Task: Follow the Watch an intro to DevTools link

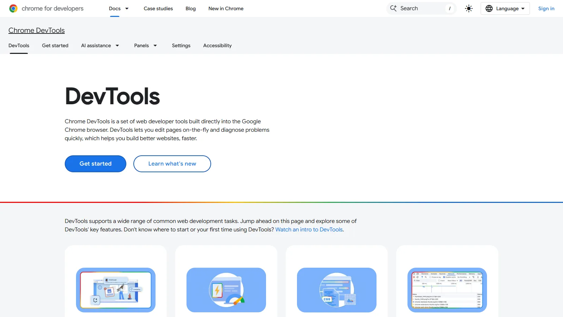Action: (309, 229)
